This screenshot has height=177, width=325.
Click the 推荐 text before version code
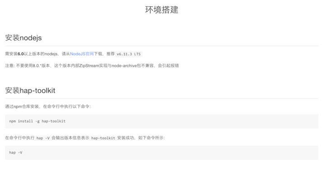point(111,54)
